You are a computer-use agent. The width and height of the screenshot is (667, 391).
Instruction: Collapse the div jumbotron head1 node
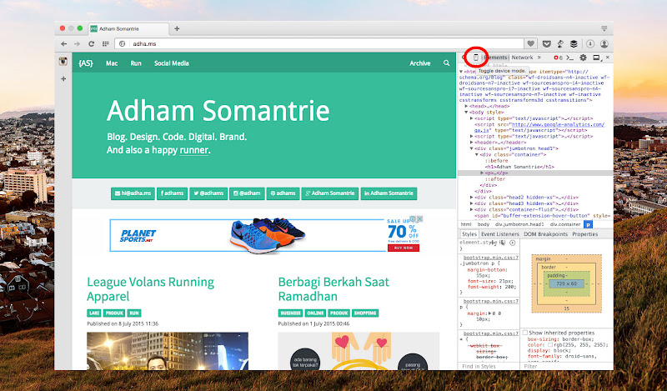471,148
